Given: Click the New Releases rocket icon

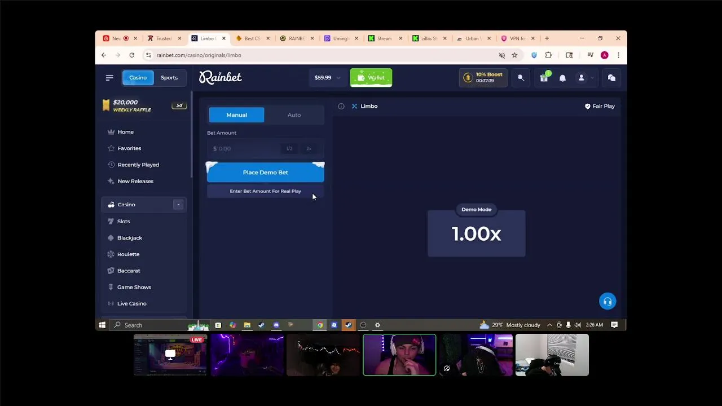Looking at the screenshot, I should tap(111, 181).
